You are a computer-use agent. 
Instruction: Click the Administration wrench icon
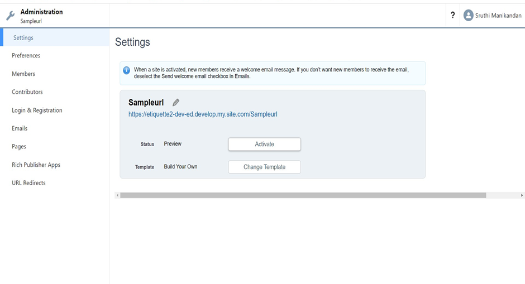coord(11,16)
